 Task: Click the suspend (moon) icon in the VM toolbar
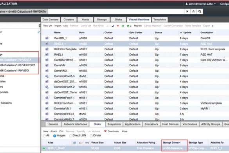point(113,26)
